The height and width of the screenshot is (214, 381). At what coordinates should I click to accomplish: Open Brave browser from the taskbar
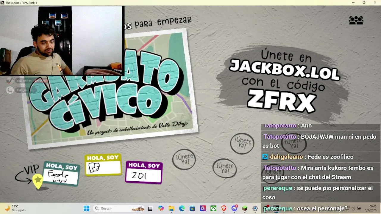[x=224, y=208]
